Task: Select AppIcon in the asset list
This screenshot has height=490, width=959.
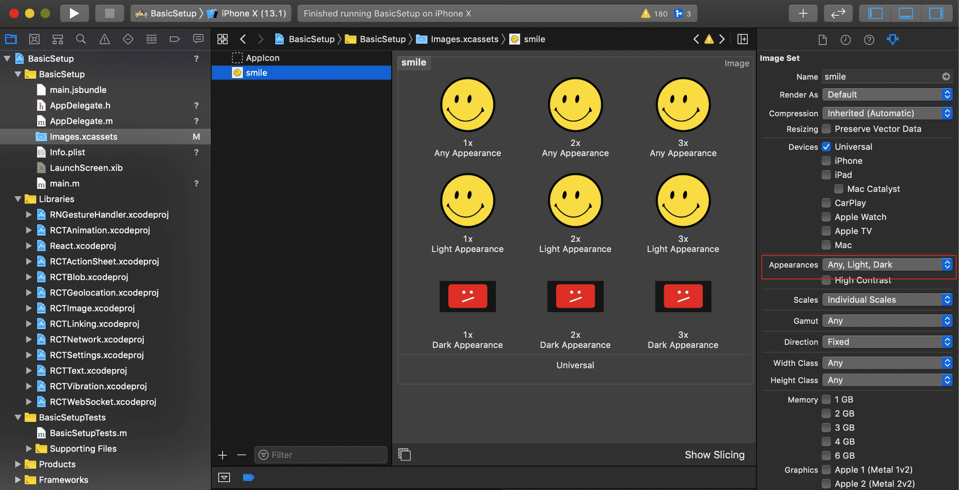Action: pyautogui.click(x=263, y=58)
